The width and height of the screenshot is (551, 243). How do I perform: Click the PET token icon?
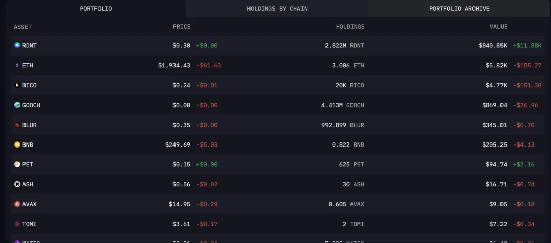pos(17,165)
